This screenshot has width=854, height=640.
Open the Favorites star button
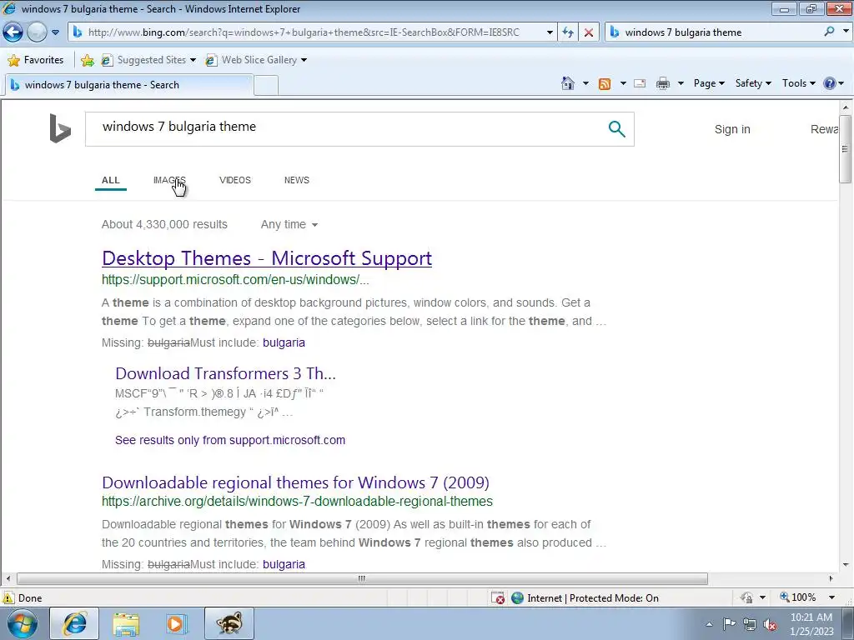coord(36,60)
